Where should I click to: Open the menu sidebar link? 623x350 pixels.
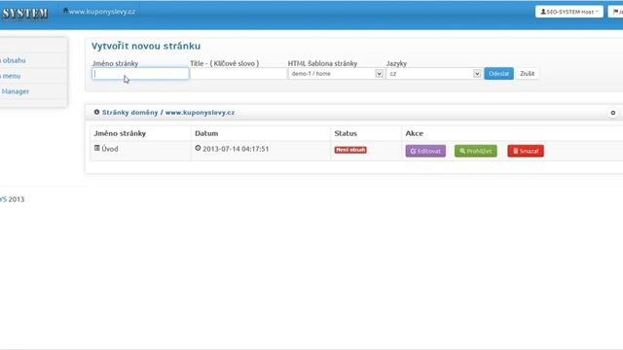(11, 76)
